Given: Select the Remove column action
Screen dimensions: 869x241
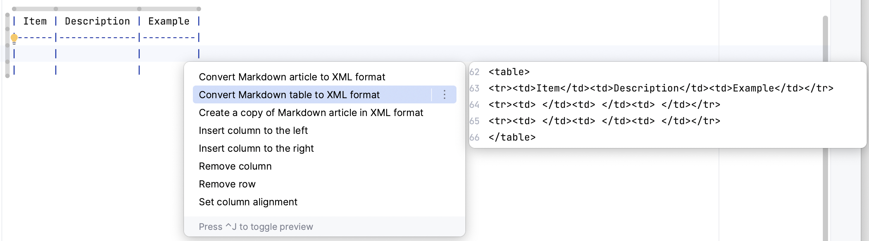Looking at the screenshot, I should 235,166.
